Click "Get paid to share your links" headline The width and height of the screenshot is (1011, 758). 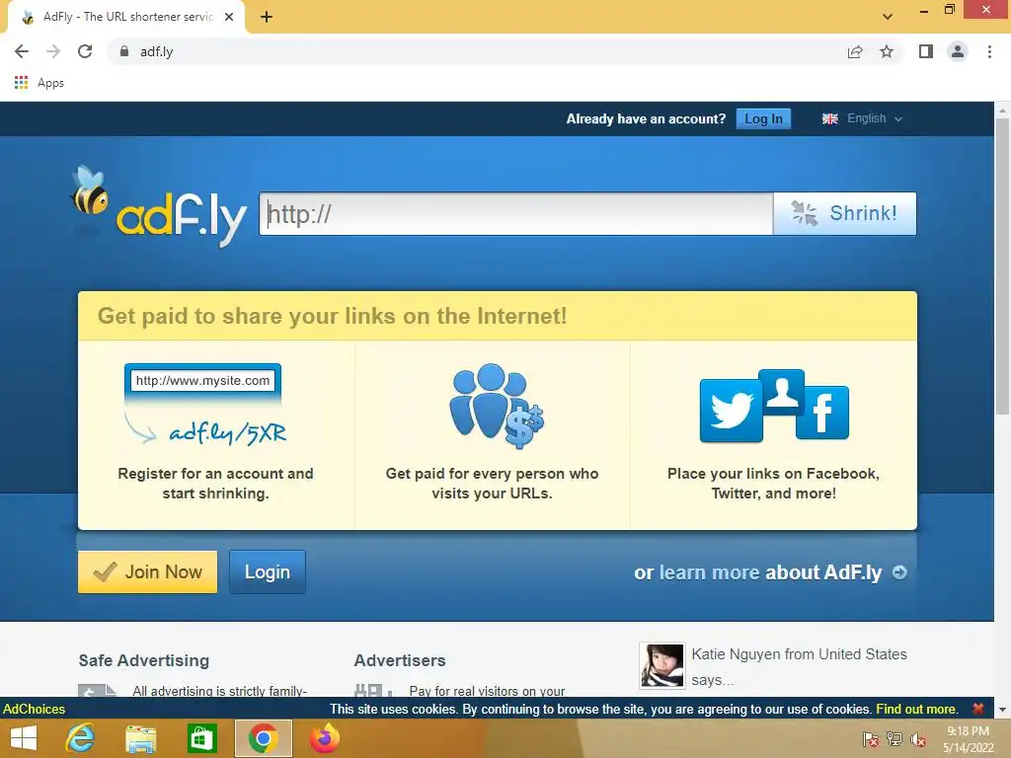pos(332,316)
